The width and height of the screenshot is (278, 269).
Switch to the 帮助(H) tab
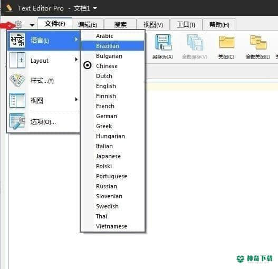coord(219,24)
